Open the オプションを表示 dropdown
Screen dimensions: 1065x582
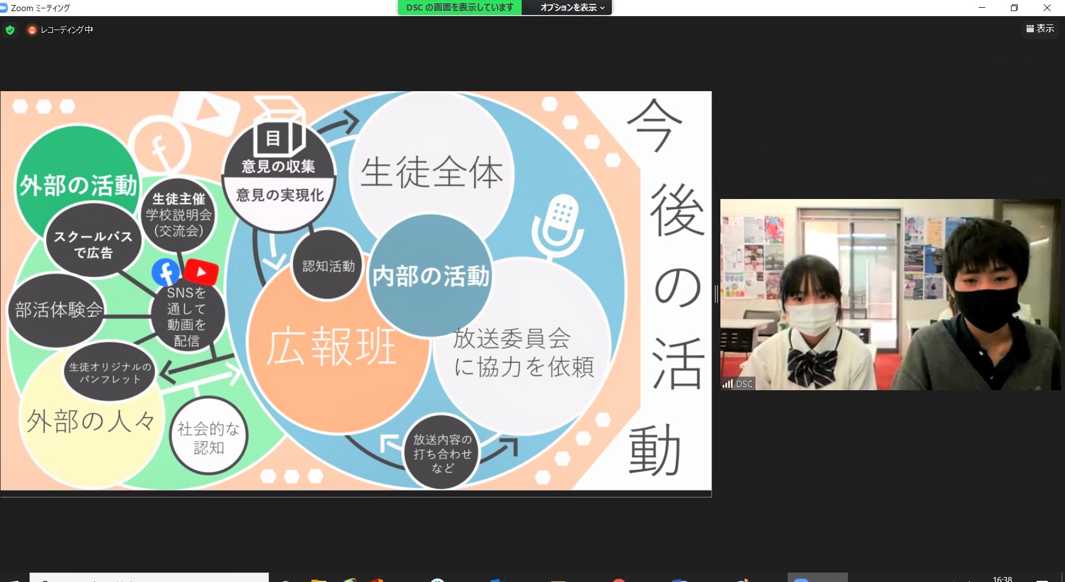[572, 8]
